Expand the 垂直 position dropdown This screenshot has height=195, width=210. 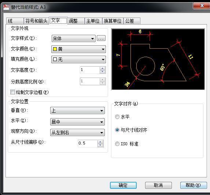tap(77, 110)
